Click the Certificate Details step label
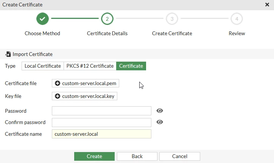Image resolution: width=274 pixels, height=163 pixels. click(107, 33)
